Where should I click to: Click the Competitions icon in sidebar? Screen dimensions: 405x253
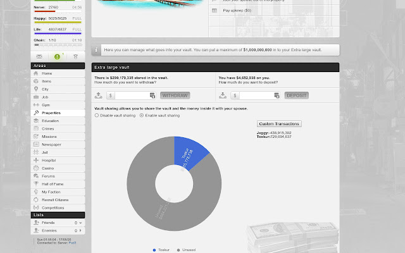pos(36,207)
